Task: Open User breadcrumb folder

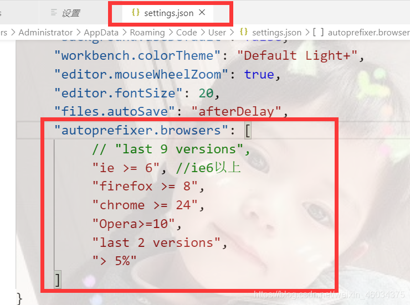Action: point(217,32)
